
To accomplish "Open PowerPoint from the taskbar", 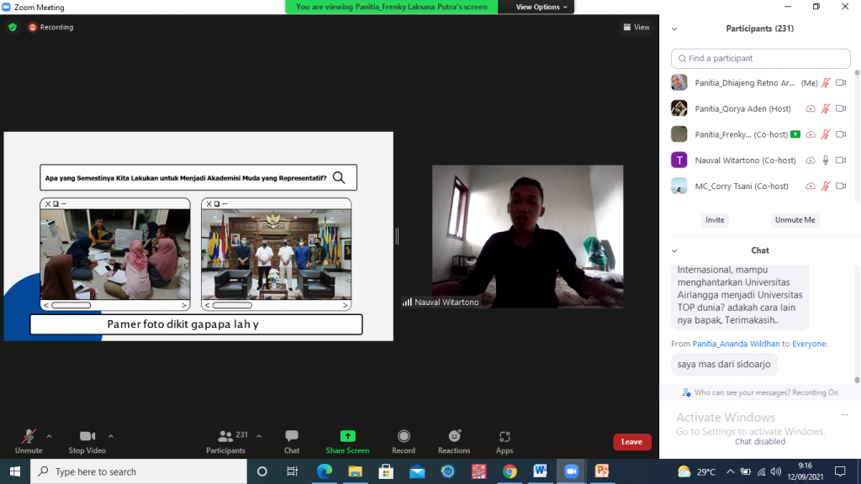I will 601,471.
